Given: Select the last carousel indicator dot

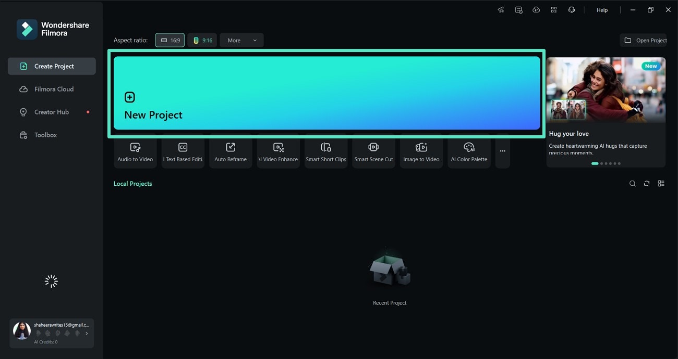Looking at the screenshot, I should 619,163.
